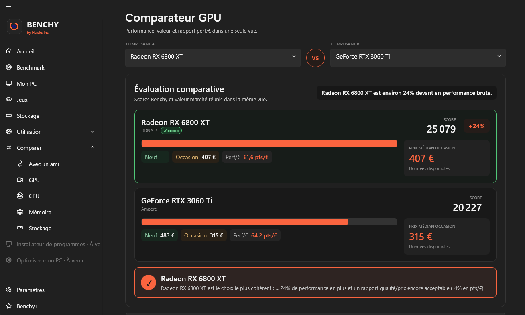
Task: Click the Benchy logo icon
Action: (14, 27)
